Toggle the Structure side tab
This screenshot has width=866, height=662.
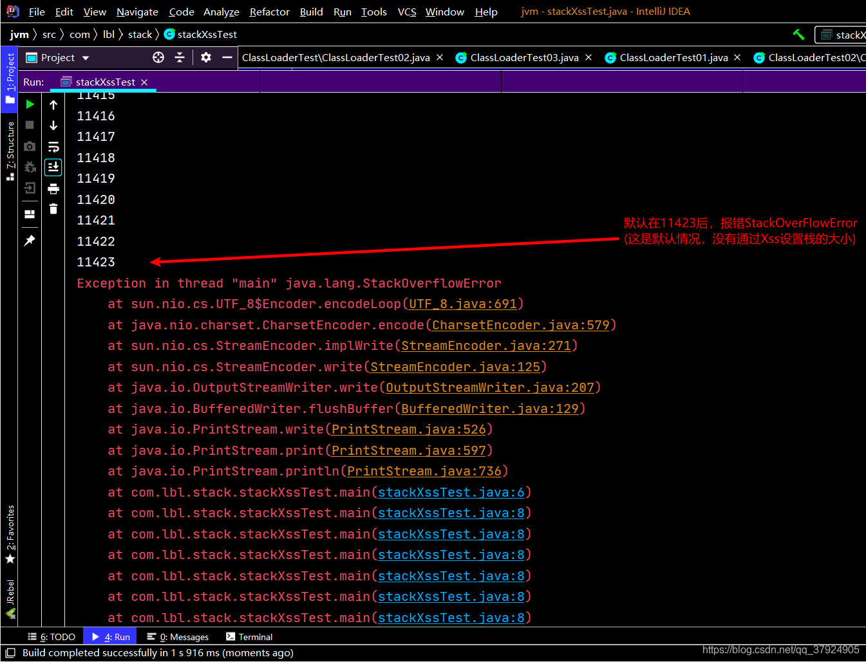pyautogui.click(x=10, y=151)
